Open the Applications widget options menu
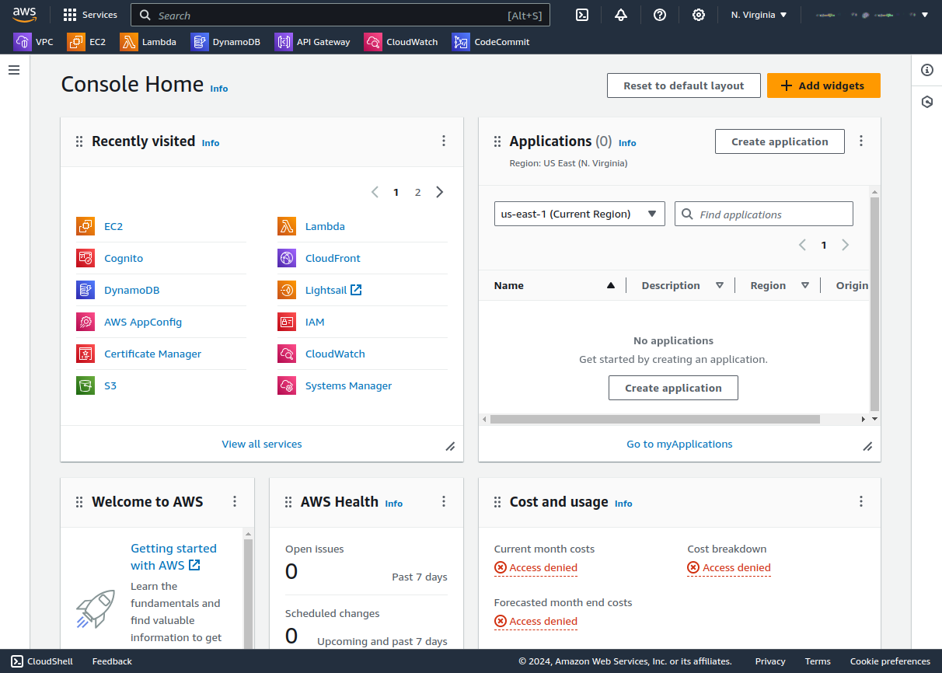Image resolution: width=942 pixels, height=673 pixels. coord(861,141)
